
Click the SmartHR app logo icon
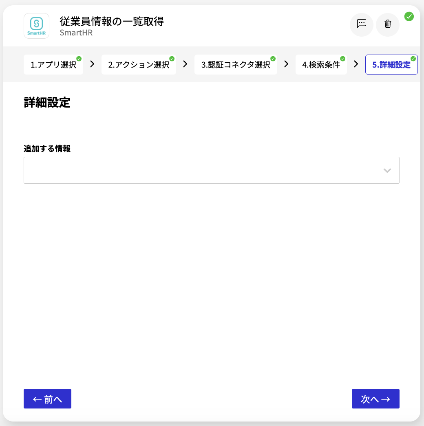(x=36, y=26)
